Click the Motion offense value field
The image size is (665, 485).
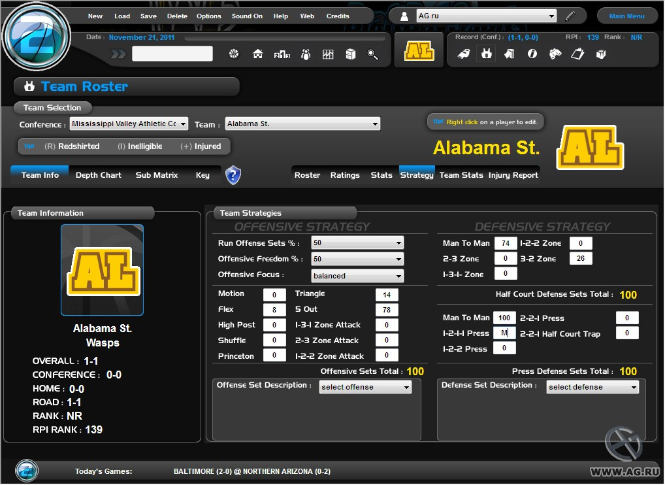click(x=274, y=295)
